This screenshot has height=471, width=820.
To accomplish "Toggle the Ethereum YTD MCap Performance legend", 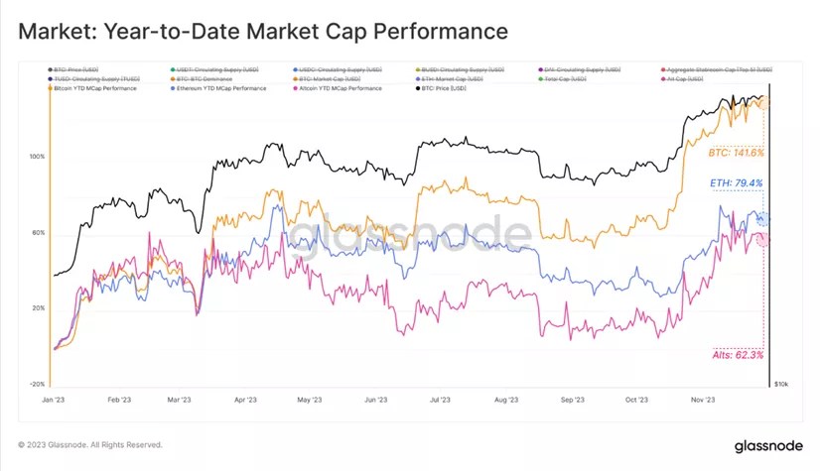I will pyautogui.click(x=218, y=88).
